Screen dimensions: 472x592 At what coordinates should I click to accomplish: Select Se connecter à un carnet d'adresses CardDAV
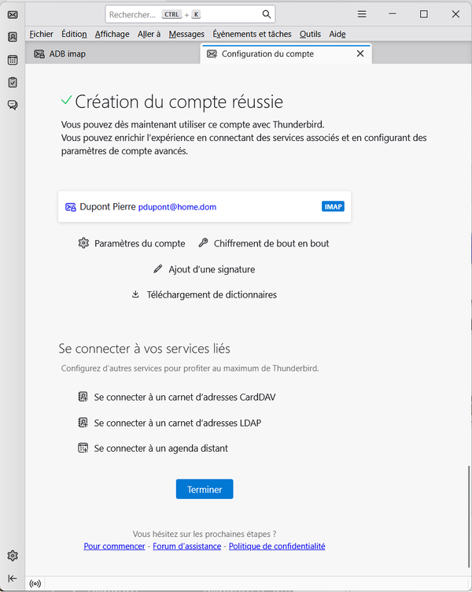(x=184, y=398)
